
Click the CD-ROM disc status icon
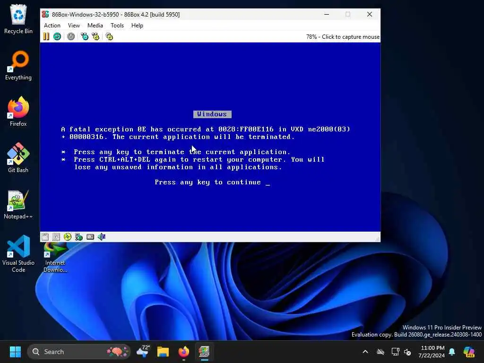68,237
